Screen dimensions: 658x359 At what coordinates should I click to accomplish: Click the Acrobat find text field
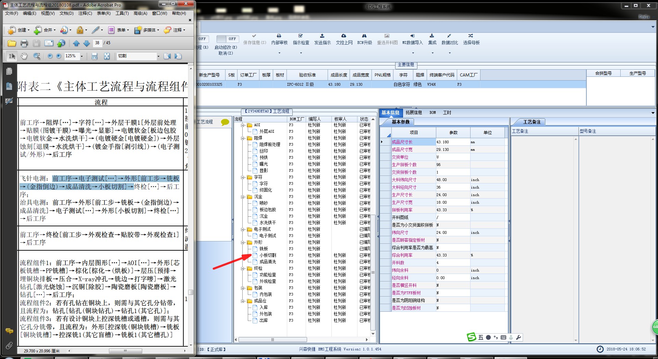[137, 56]
